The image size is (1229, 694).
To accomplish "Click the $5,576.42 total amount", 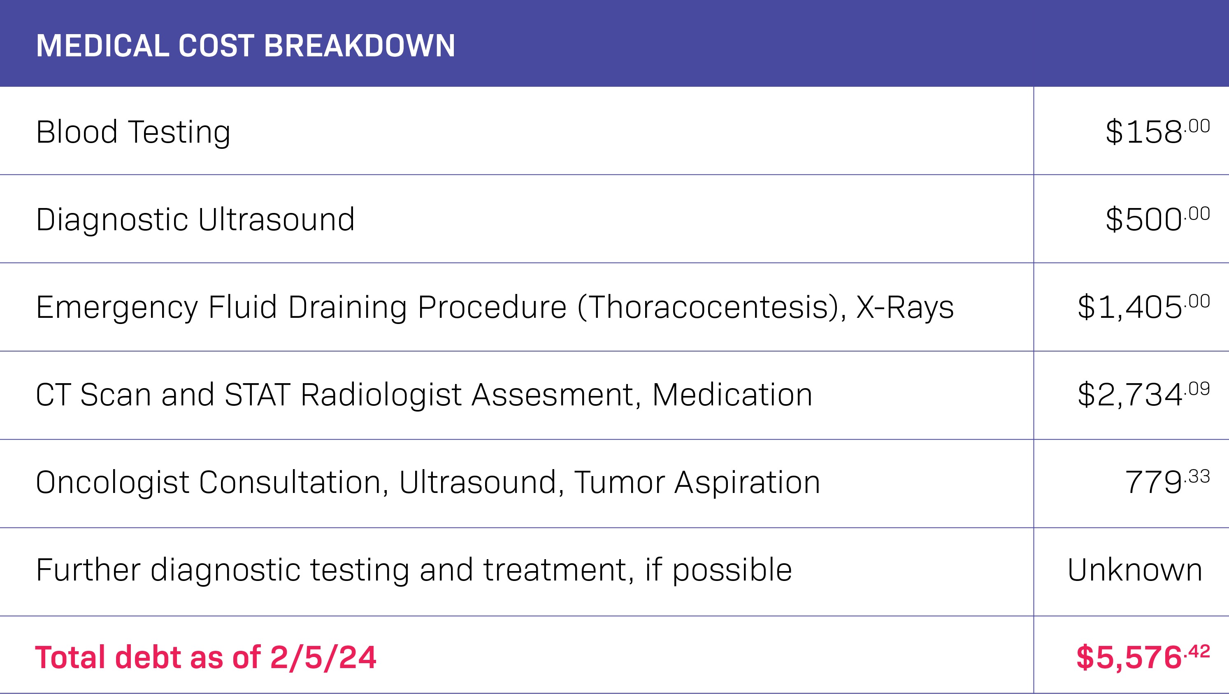I will (x=1143, y=657).
